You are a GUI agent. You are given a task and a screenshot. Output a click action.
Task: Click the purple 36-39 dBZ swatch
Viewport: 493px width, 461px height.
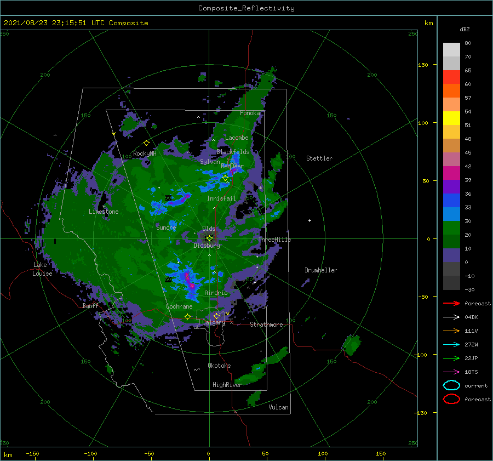pyautogui.click(x=451, y=187)
